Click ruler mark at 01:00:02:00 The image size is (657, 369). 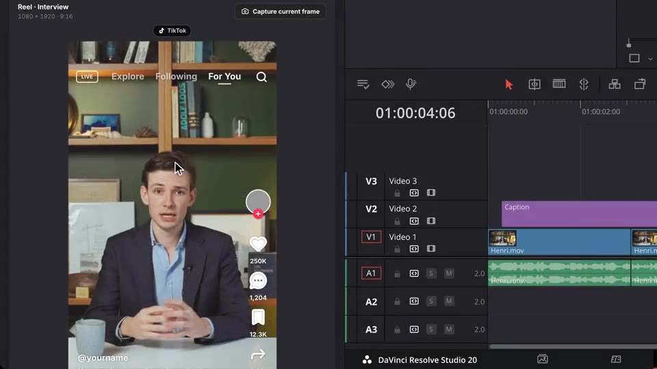click(x=601, y=111)
